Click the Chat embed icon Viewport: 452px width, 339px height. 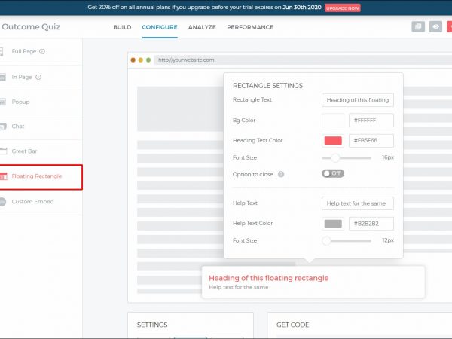click(4, 127)
